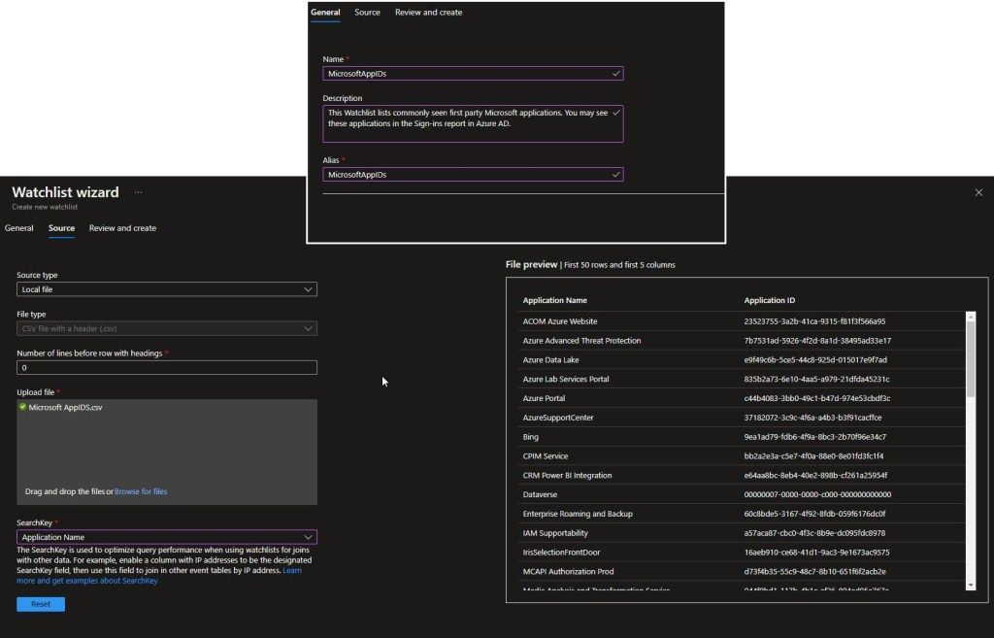Click Application Name column header
994x638 pixels.
(x=554, y=301)
